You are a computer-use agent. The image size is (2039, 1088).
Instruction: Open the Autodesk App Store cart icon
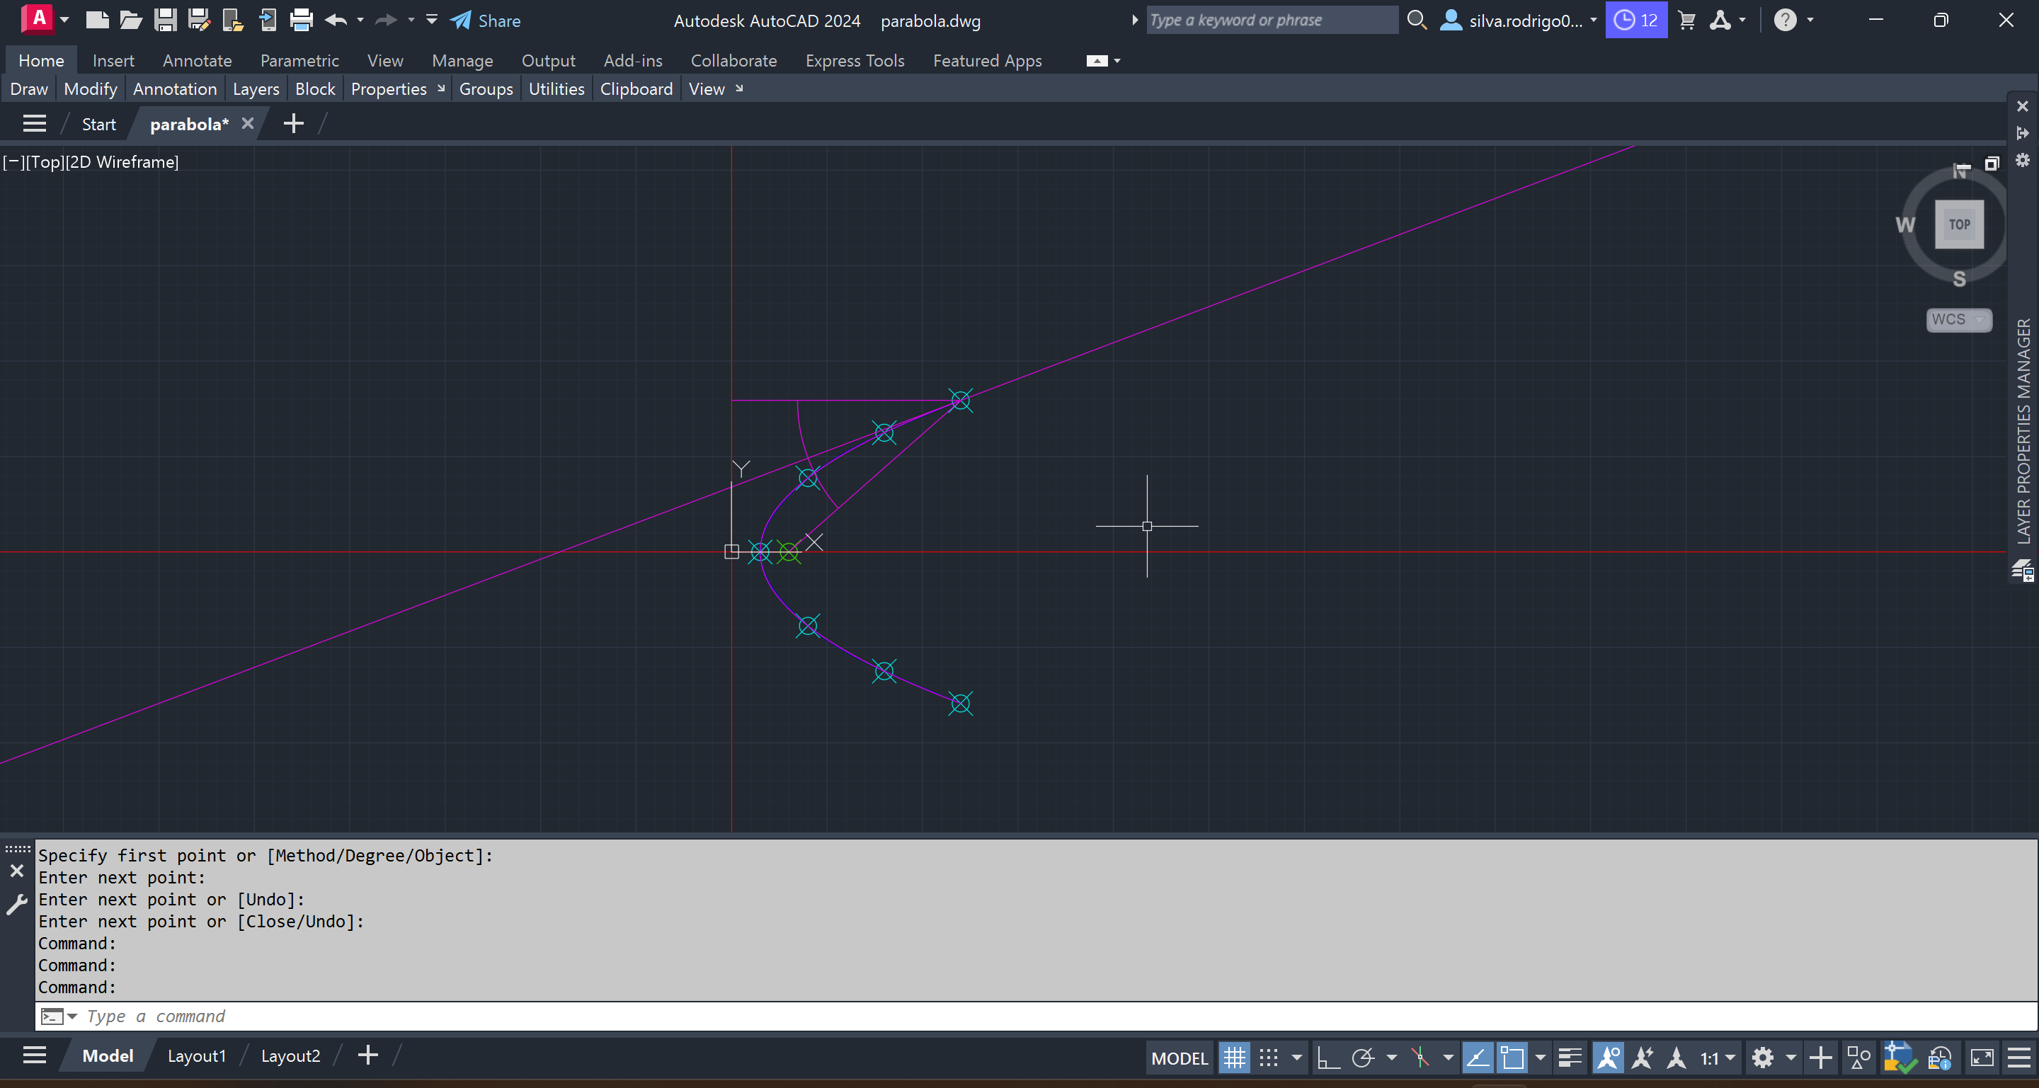click(1686, 20)
